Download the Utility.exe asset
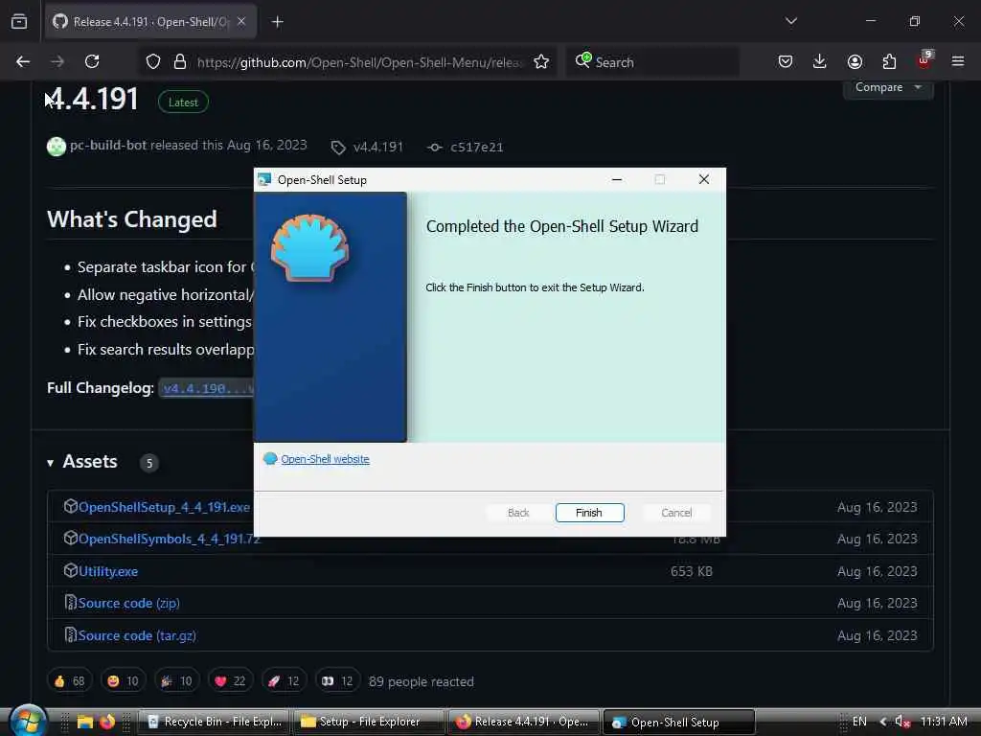 tap(108, 571)
